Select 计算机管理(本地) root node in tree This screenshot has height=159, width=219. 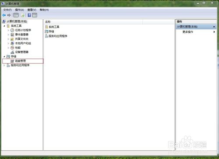17,21
